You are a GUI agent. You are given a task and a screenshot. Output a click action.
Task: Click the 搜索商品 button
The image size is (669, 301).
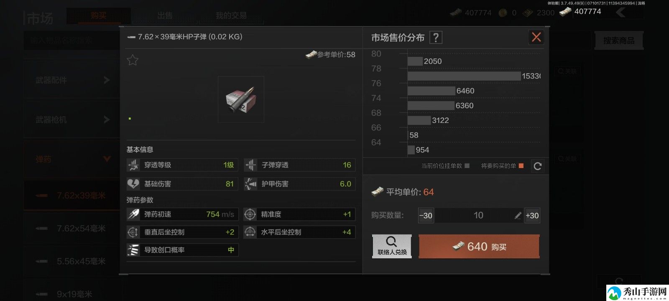point(619,41)
